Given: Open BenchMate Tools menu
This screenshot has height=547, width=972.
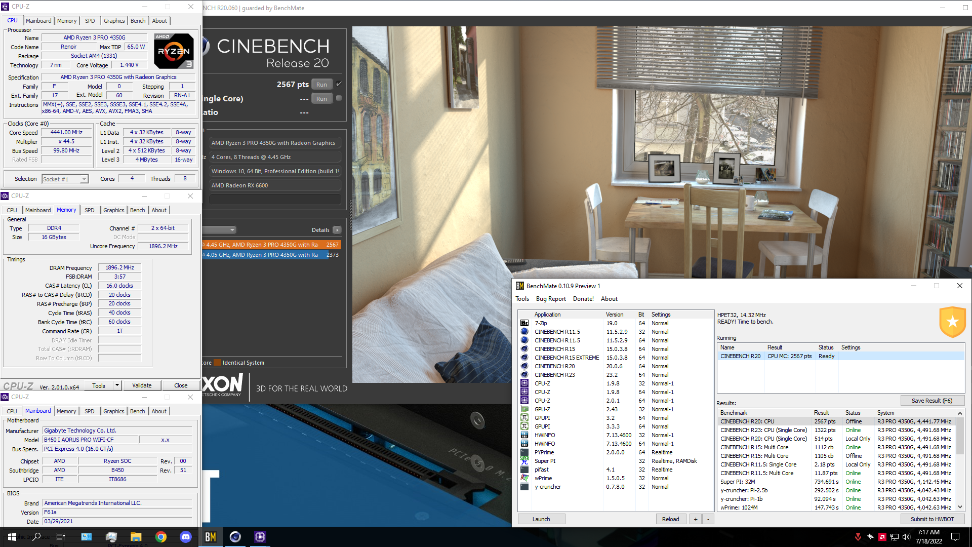Looking at the screenshot, I should [x=522, y=299].
